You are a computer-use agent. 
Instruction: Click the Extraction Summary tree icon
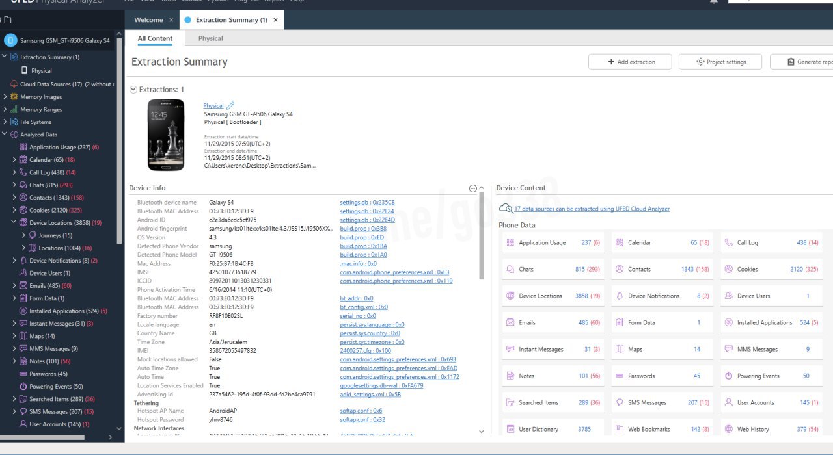click(14, 57)
